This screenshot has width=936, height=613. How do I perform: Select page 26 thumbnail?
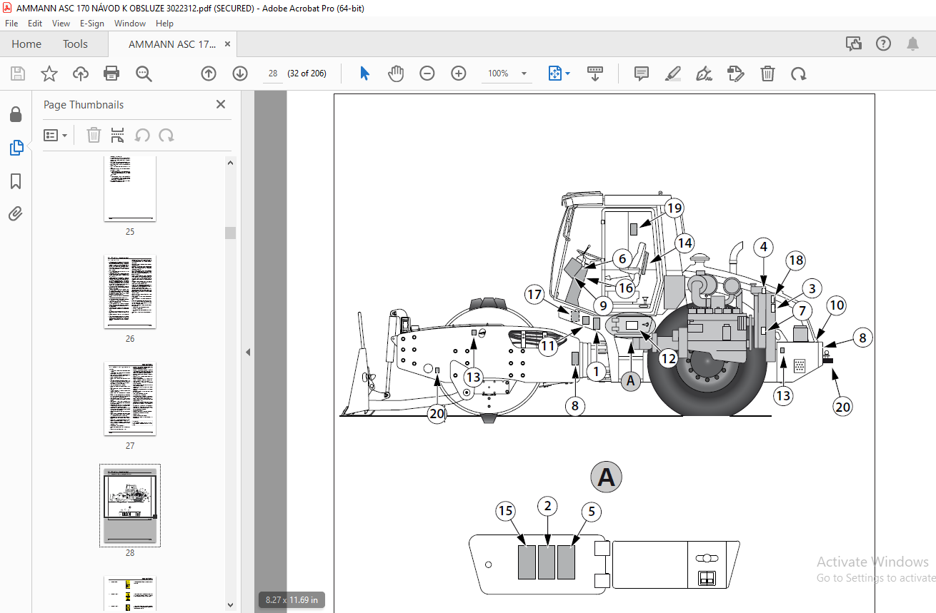click(x=130, y=292)
